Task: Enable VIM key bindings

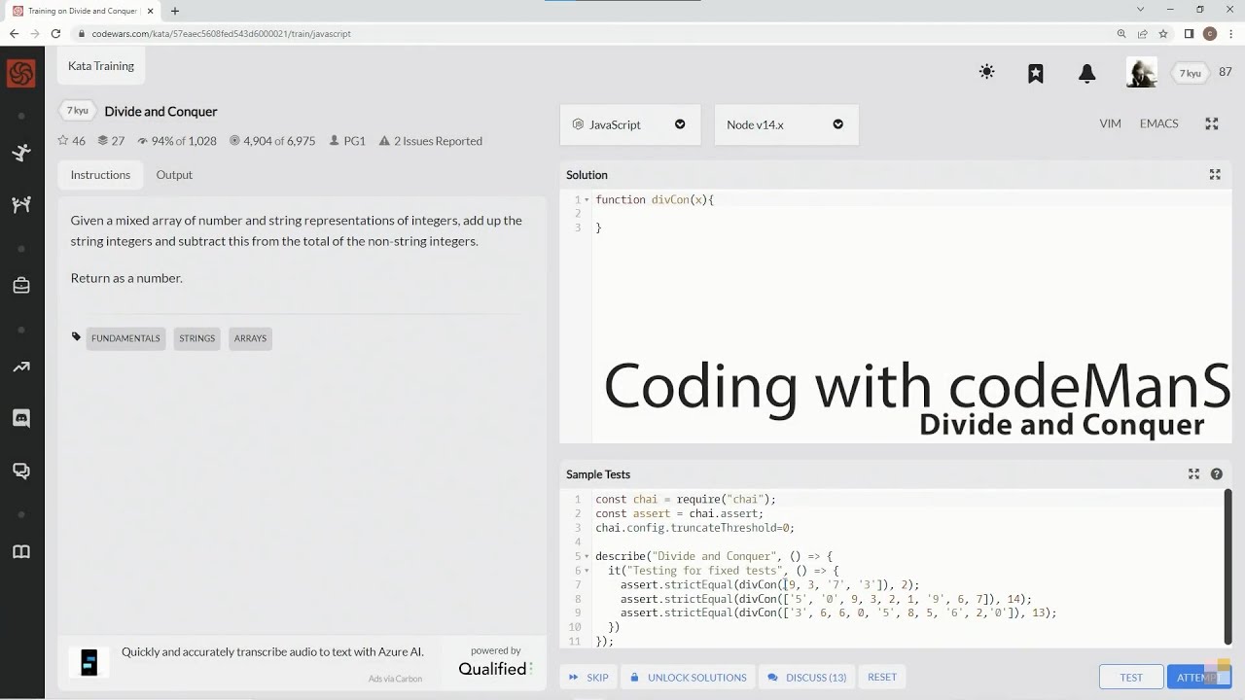Action: 1110,123
